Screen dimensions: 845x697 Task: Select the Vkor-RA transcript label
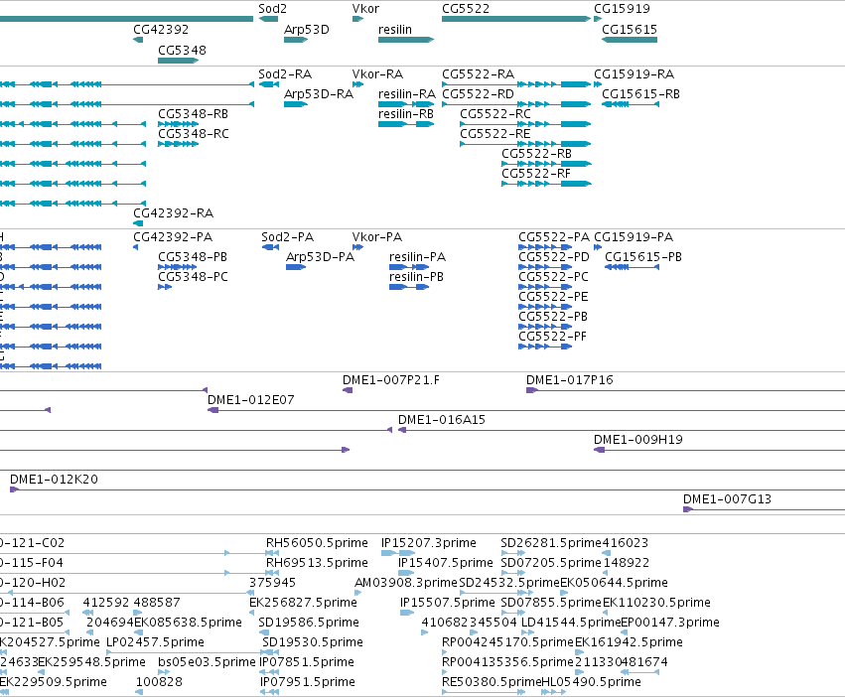click(377, 73)
